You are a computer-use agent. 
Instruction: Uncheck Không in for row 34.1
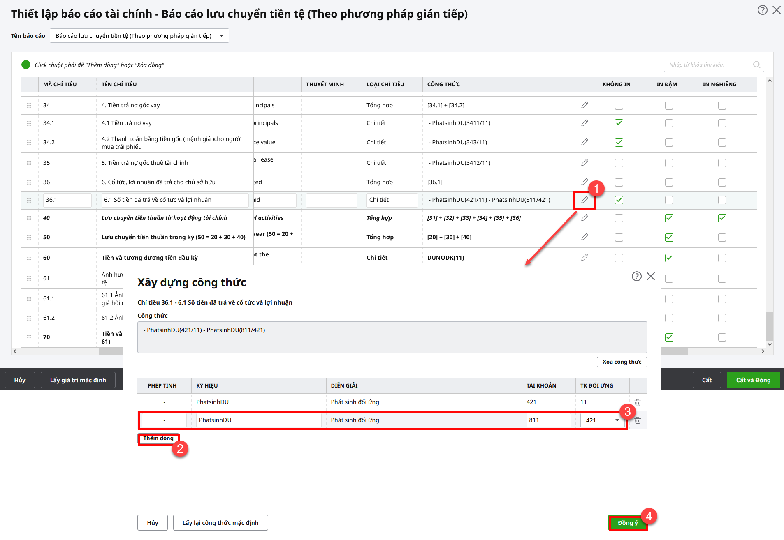tap(619, 123)
